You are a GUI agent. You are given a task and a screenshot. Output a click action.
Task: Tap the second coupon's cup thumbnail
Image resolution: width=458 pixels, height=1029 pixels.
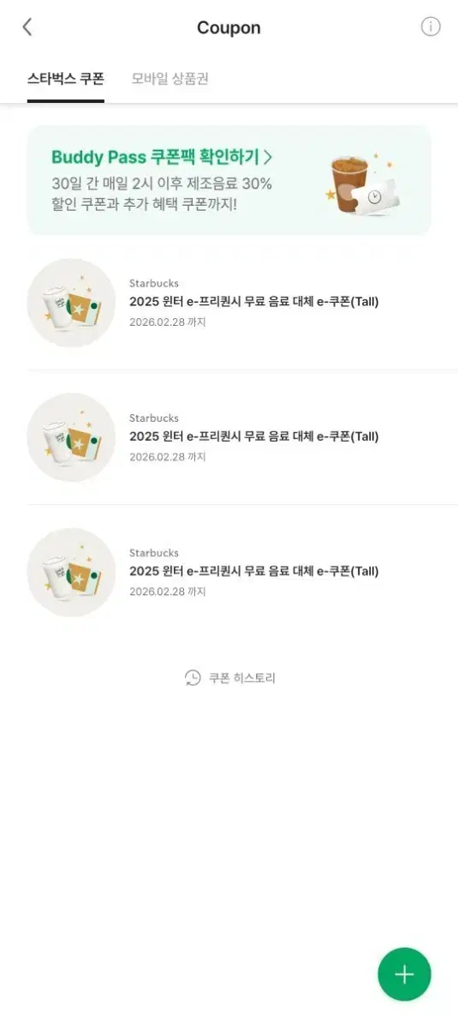[71, 437]
